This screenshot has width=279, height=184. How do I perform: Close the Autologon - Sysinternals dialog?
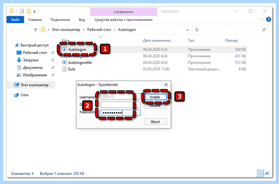166,85
